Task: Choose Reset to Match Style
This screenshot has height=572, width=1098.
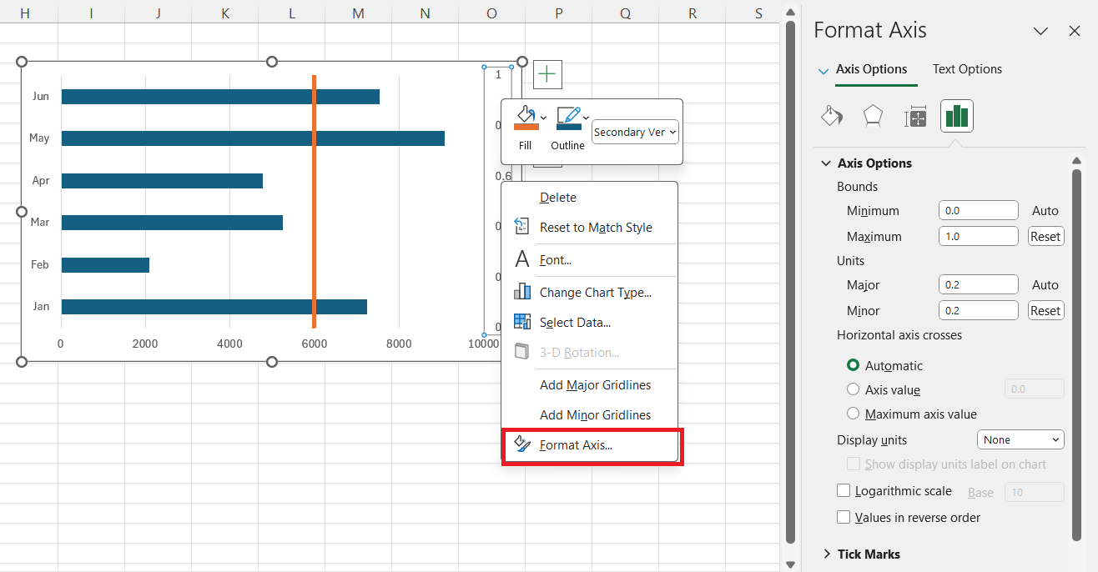Action: click(589, 227)
